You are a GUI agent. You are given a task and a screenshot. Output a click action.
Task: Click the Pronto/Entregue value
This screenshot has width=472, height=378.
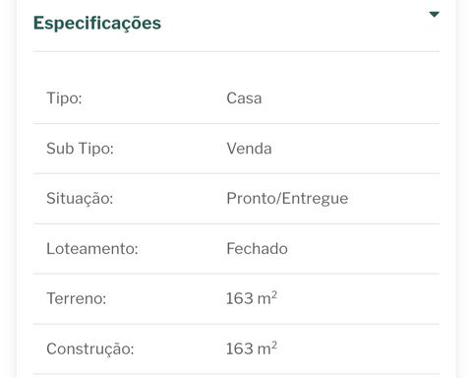point(287,199)
